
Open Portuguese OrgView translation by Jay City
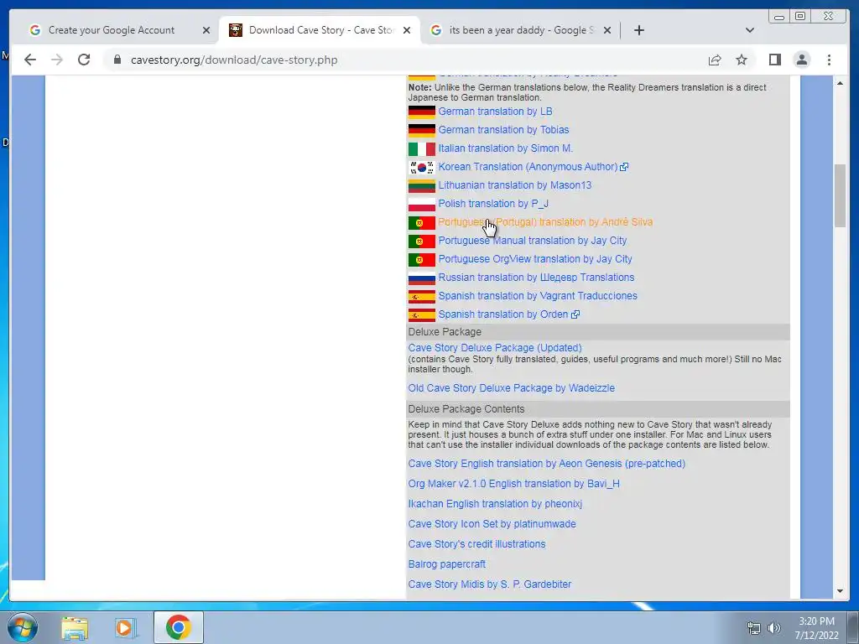pos(535,259)
